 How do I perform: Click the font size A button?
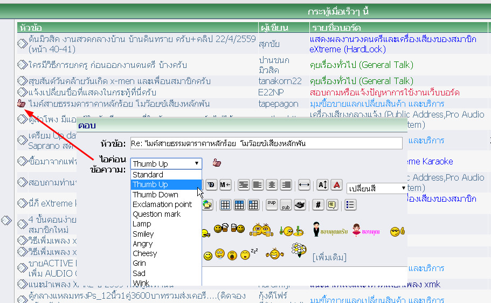point(322,185)
